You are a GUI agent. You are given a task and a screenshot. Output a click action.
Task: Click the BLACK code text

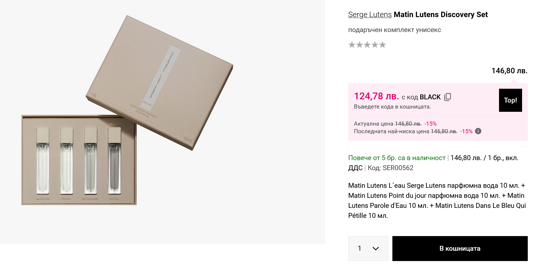point(430,97)
